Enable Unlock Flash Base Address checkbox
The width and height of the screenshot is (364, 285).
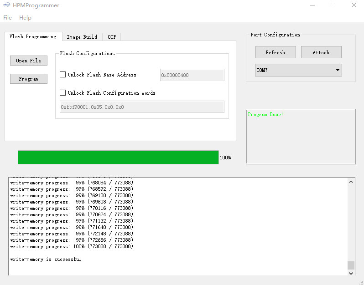point(62,75)
